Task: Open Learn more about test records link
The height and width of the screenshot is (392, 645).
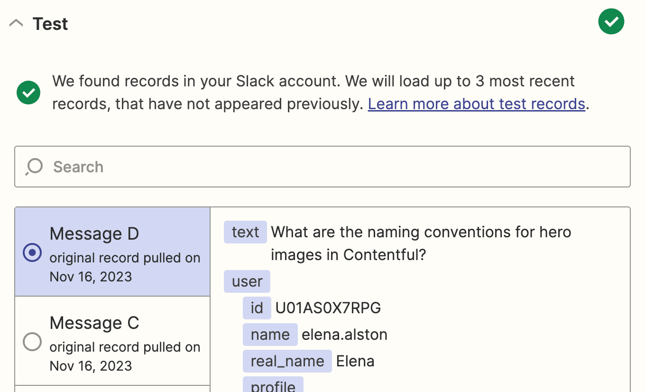Action: click(x=476, y=104)
